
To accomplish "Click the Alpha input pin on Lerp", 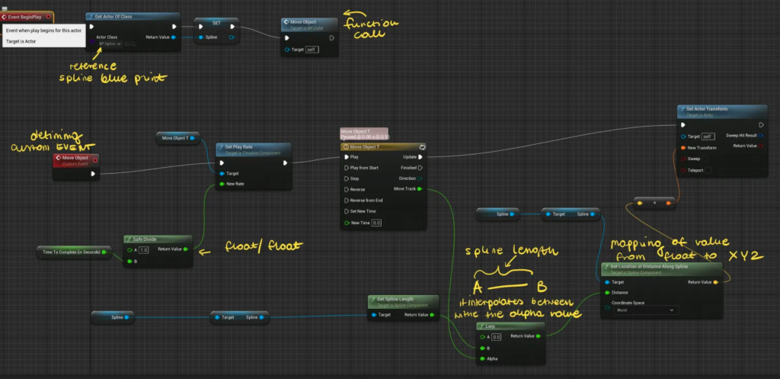I will (x=481, y=357).
